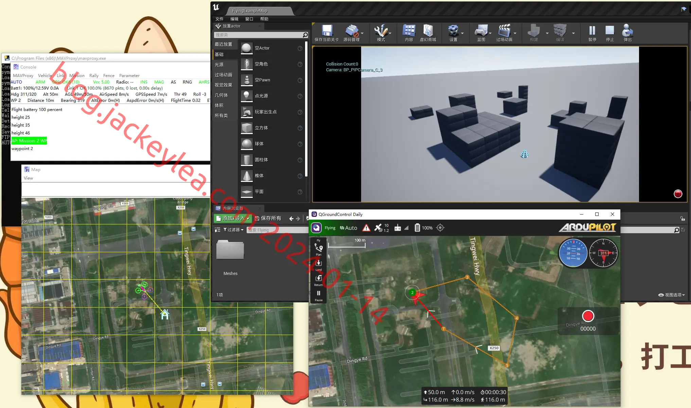Click the Save All button
691x408 pixels.
click(268, 218)
